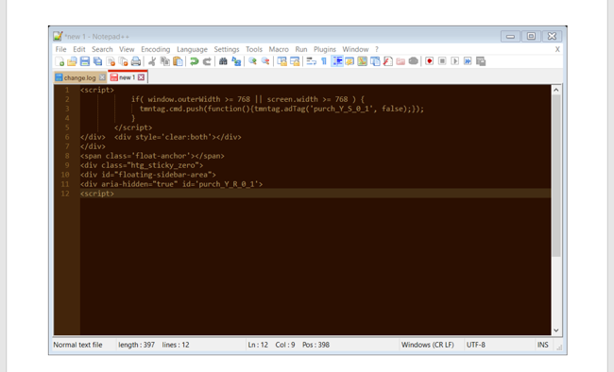Screen dimensions: 614x372
Task: Open the Plugins menu
Action: point(325,49)
